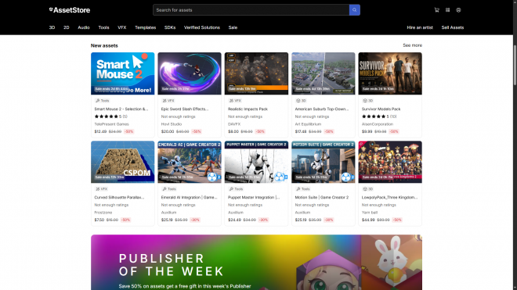Click the star rating on Survivor Models Pack
Screen dimensions: 517x290
pos(373,116)
